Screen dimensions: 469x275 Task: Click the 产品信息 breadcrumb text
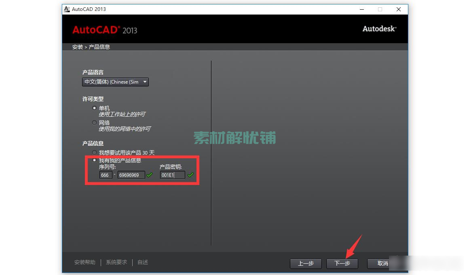point(99,47)
